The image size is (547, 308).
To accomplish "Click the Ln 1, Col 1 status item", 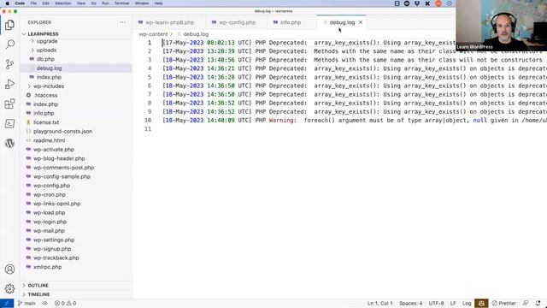I will click(x=379, y=304).
